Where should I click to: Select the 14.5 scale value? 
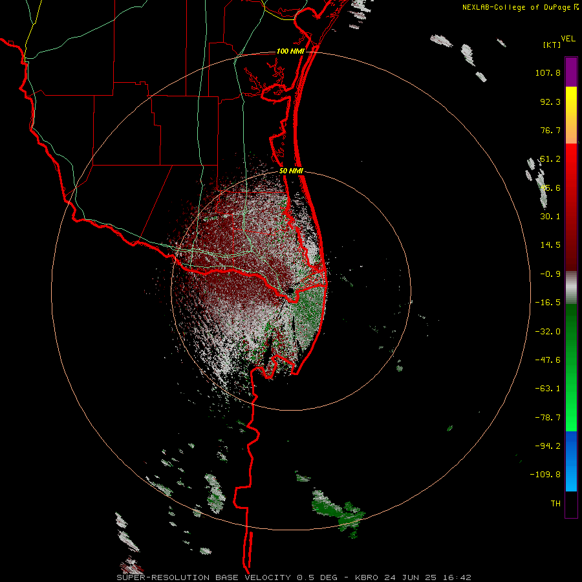tap(550, 245)
